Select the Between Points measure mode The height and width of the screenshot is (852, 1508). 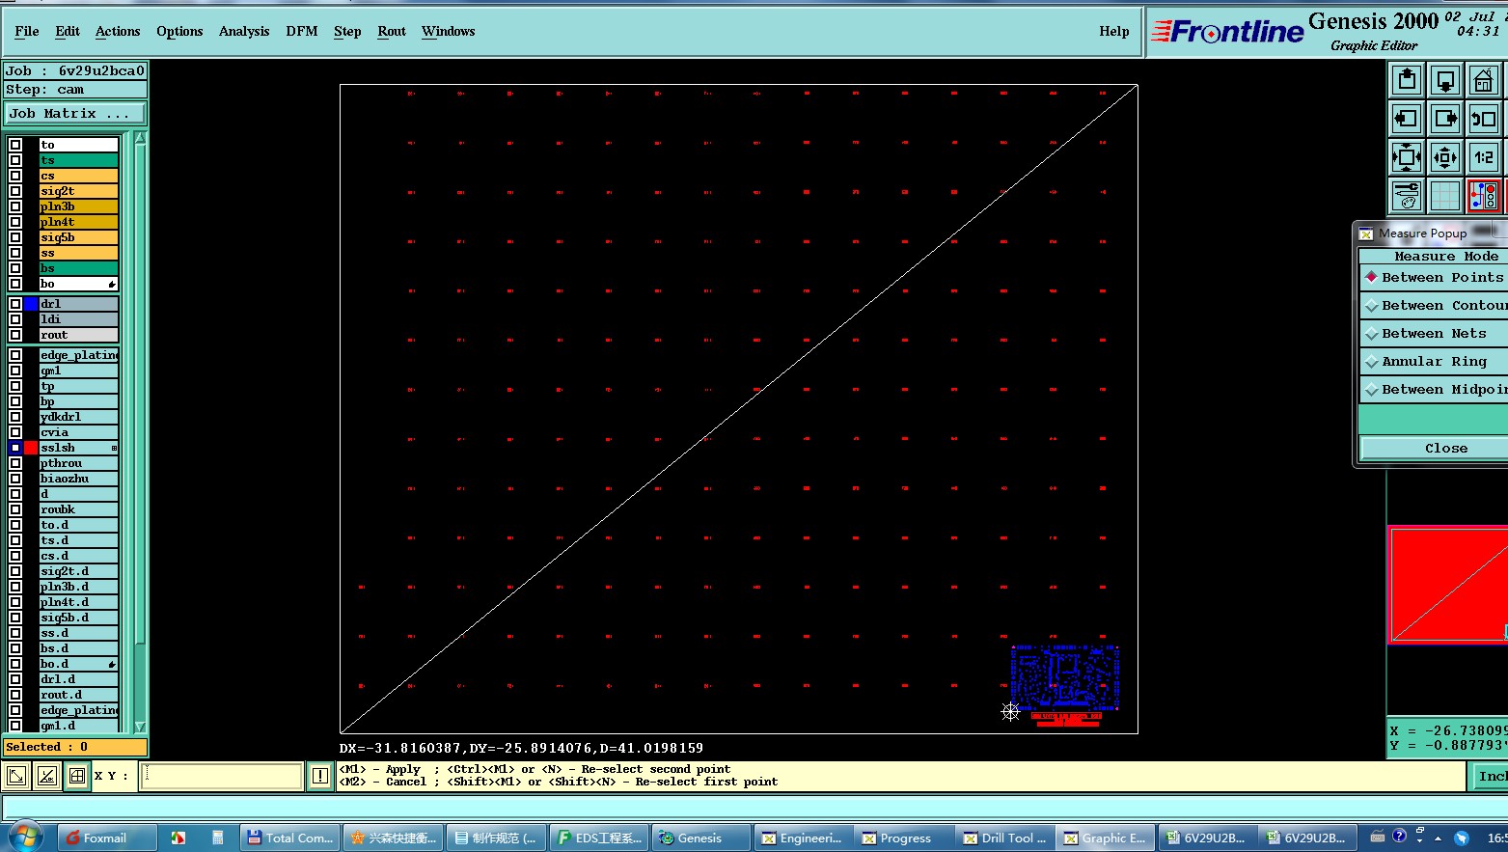[1433, 277]
